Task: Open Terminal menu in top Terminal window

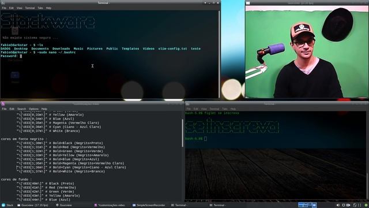Action: click(30, 8)
